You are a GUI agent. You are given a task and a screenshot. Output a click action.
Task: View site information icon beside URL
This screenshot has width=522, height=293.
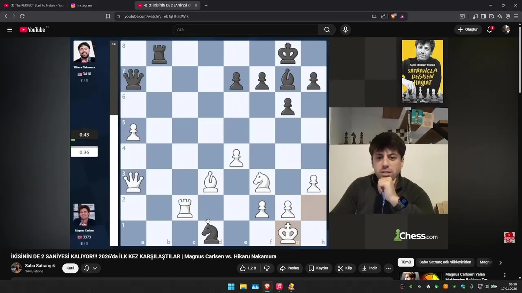118,16
